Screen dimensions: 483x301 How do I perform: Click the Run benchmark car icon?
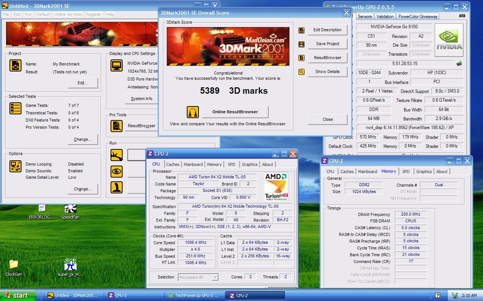[x=117, y=155]
